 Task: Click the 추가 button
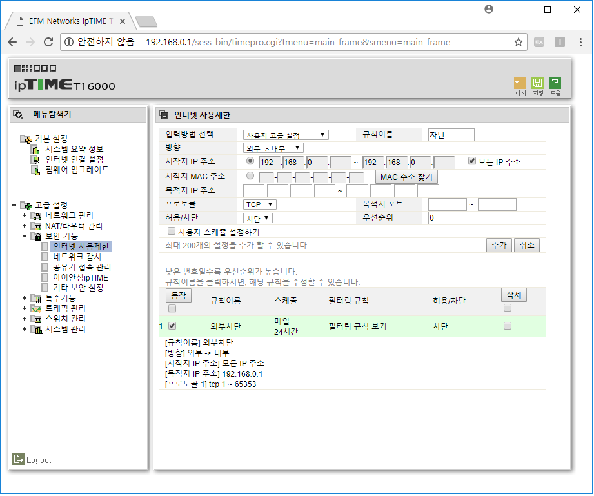500,246
